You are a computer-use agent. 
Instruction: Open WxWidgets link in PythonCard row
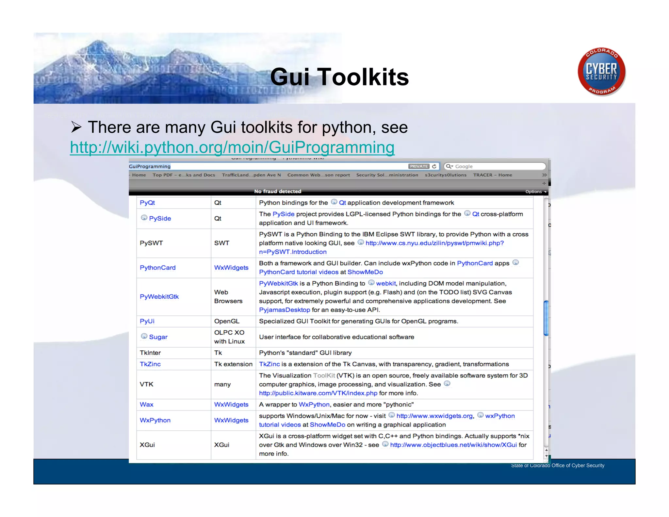231,268
